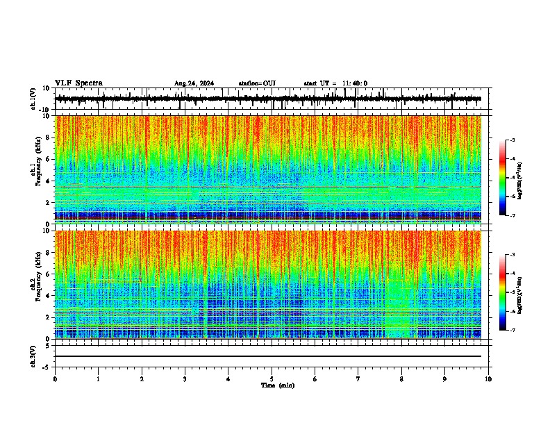Click the flat ch.3 voltage line
This screenshot has height=425, width=550.
[x=268, y=356]
